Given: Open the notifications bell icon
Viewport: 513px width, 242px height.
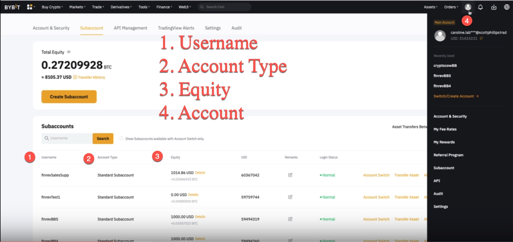Looking at the screenshot, I should tap(480, 7).
